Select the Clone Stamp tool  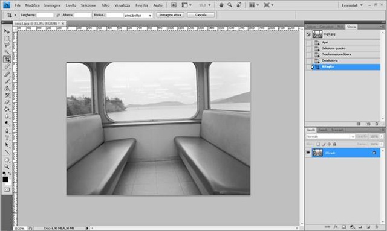[x=7, y=88]
